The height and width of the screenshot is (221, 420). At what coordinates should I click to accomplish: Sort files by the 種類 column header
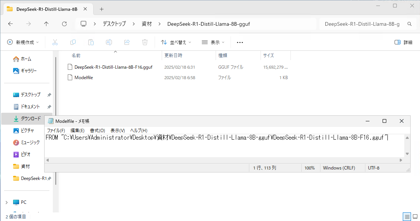coord(223,55)
